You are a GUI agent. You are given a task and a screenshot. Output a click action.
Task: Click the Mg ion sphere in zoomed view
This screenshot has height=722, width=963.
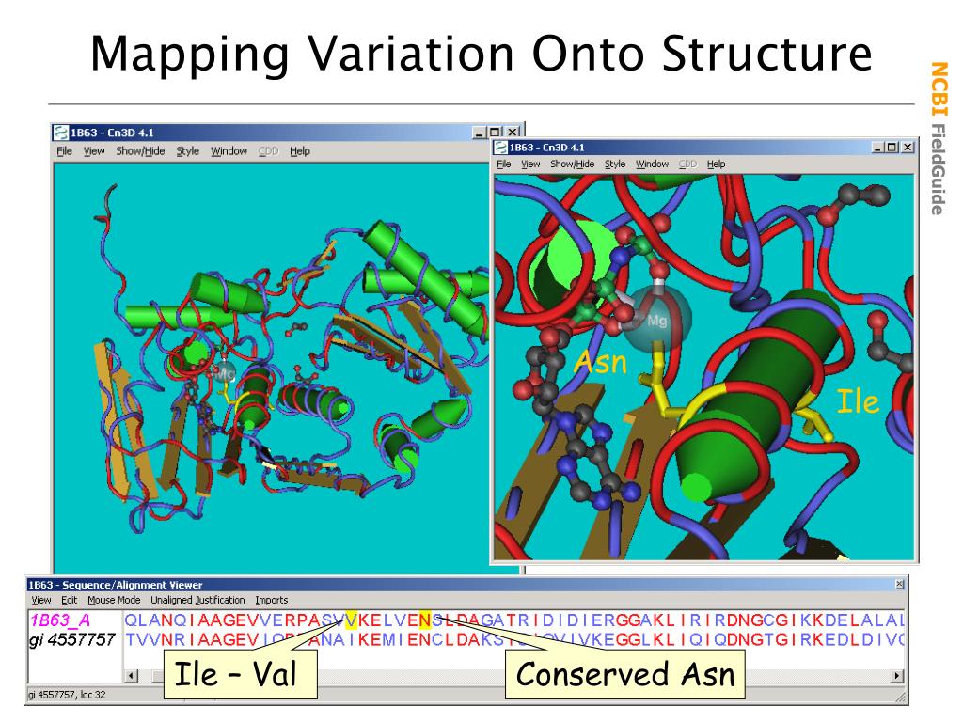tap(657, 319)
